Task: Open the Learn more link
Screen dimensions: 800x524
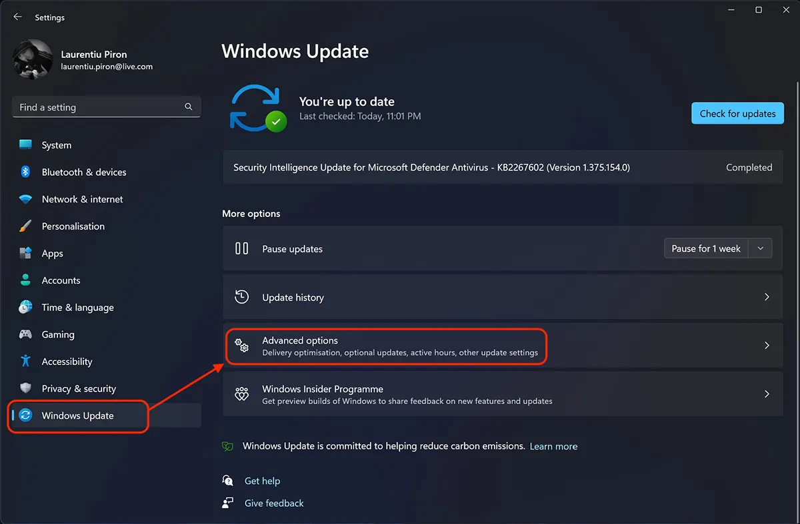Action: pyautogui.click(x=553, y=446)
